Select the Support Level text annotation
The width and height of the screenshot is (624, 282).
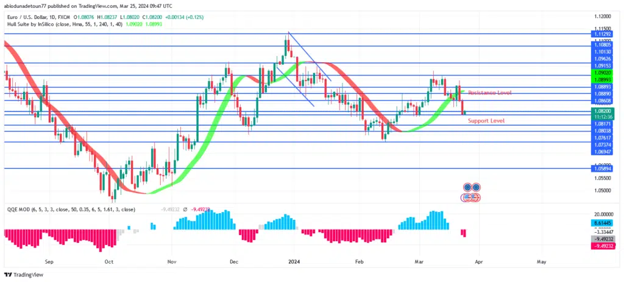coord(486,121)
